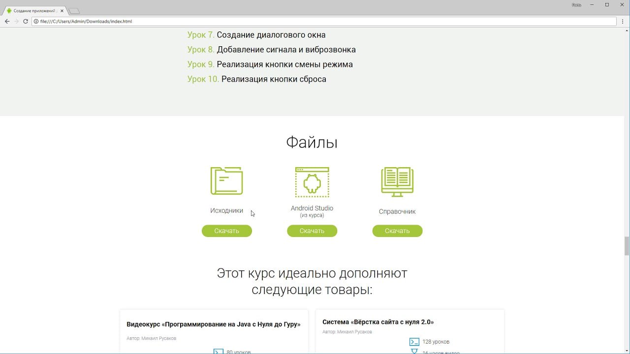Viewport: 630px width, 354px height.
Task: Click the text Урок 8. Добавление сигнала и виброзвонка
Action: 272,50
